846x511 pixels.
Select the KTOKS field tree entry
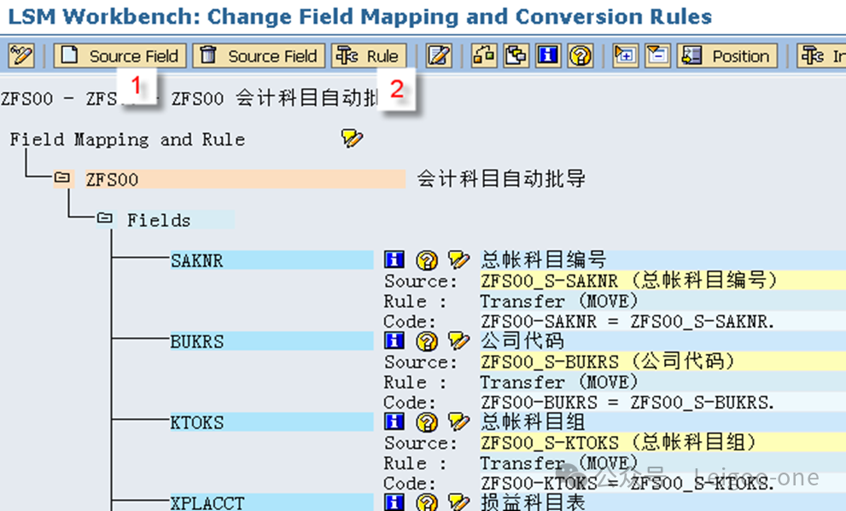[x=197, y=422]
